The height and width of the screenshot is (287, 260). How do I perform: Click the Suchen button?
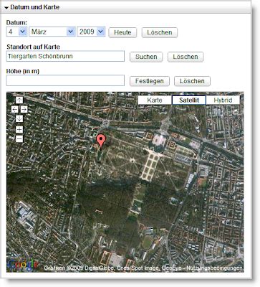pyautogui.click(x=146, y=57)
